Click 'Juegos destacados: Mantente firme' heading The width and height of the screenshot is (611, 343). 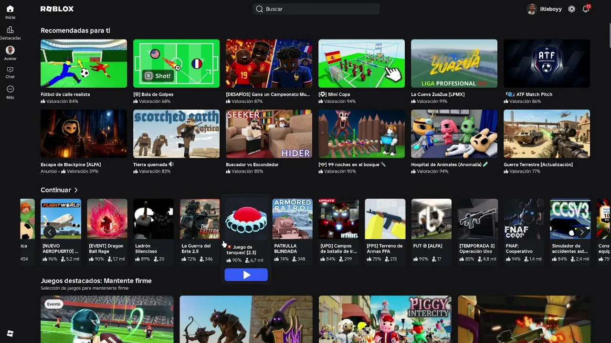click(x=96, y=281)
